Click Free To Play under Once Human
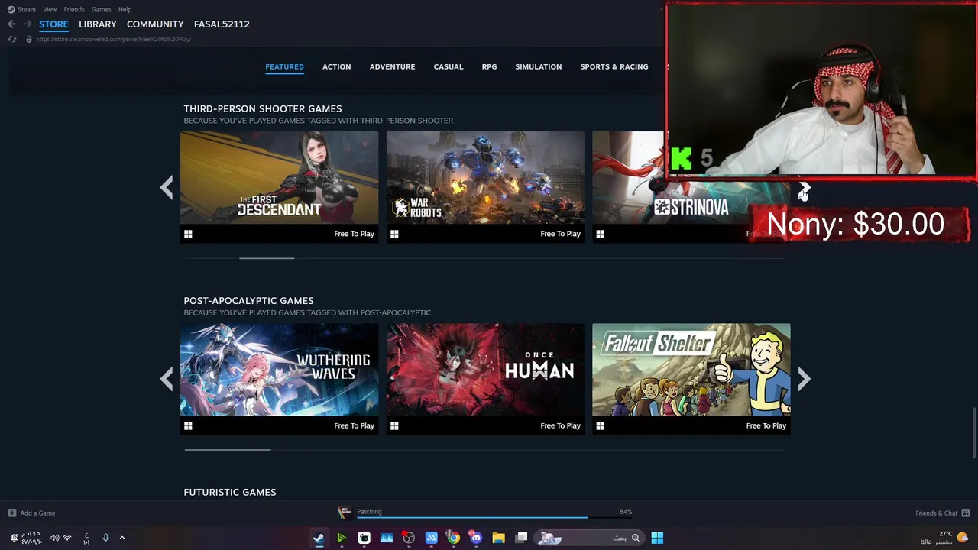This screenshot has height=550, width=978. click(560, 425)
